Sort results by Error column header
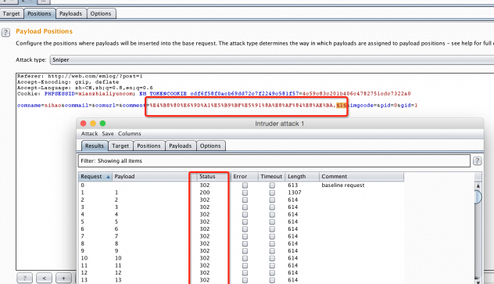This screenshot has height=284, width=494. 245,177
